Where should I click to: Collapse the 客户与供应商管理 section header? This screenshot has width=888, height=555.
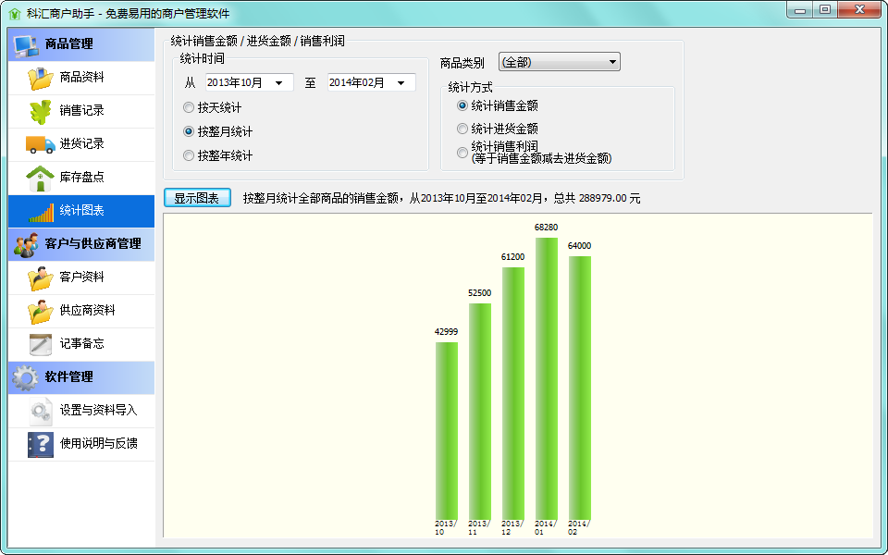[81, 244]
